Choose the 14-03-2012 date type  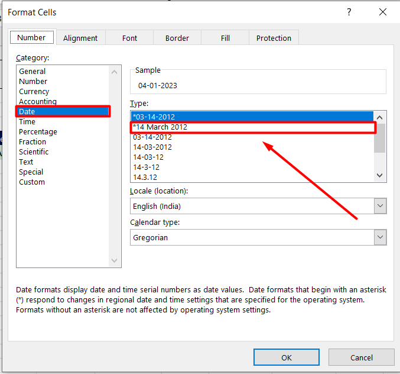[x=252, y=147]
